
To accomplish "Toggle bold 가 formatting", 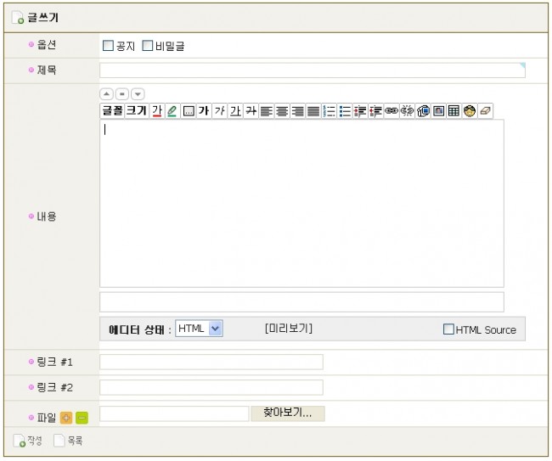I will [204, 111].
